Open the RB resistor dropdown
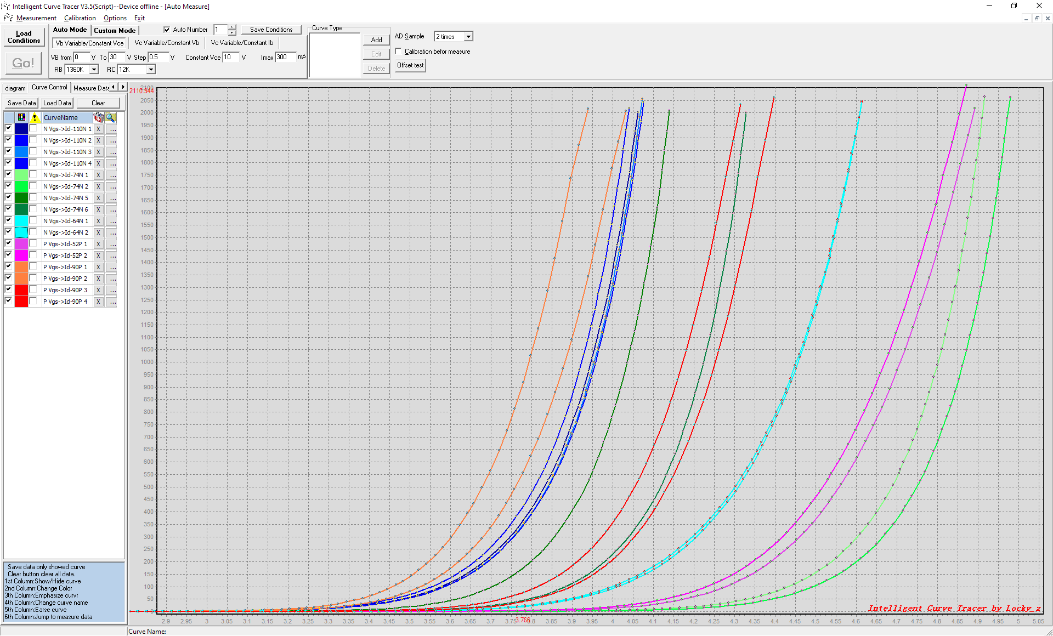The image size is (1053, 636). tap(94, 70)
